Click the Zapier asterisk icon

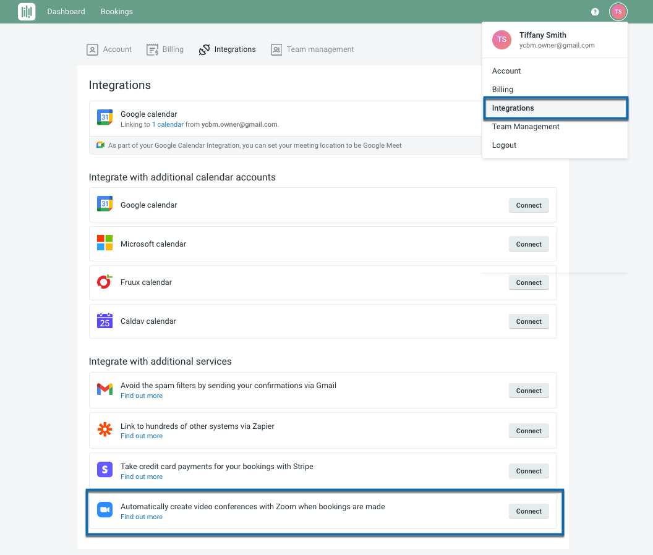click(x=105, y=430)
